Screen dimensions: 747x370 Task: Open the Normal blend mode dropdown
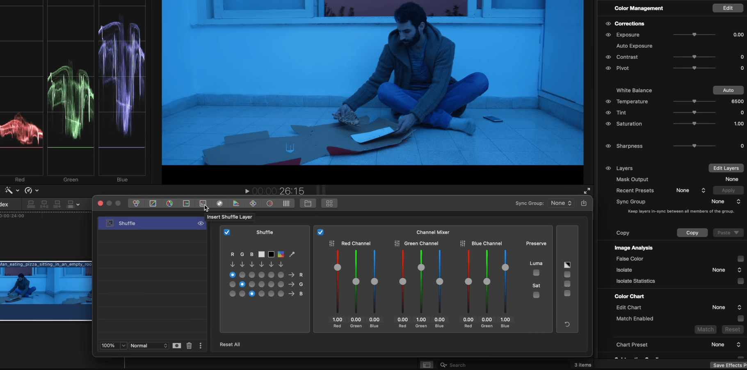point(148,346)
